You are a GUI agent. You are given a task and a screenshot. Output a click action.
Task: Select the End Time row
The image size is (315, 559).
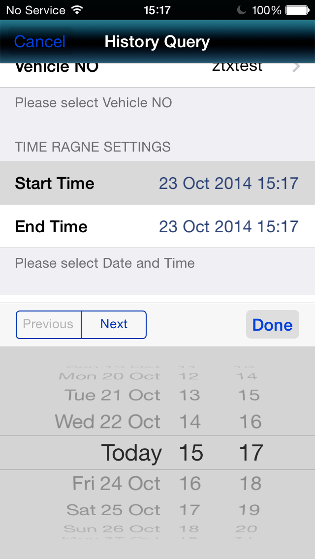point(157,226)
